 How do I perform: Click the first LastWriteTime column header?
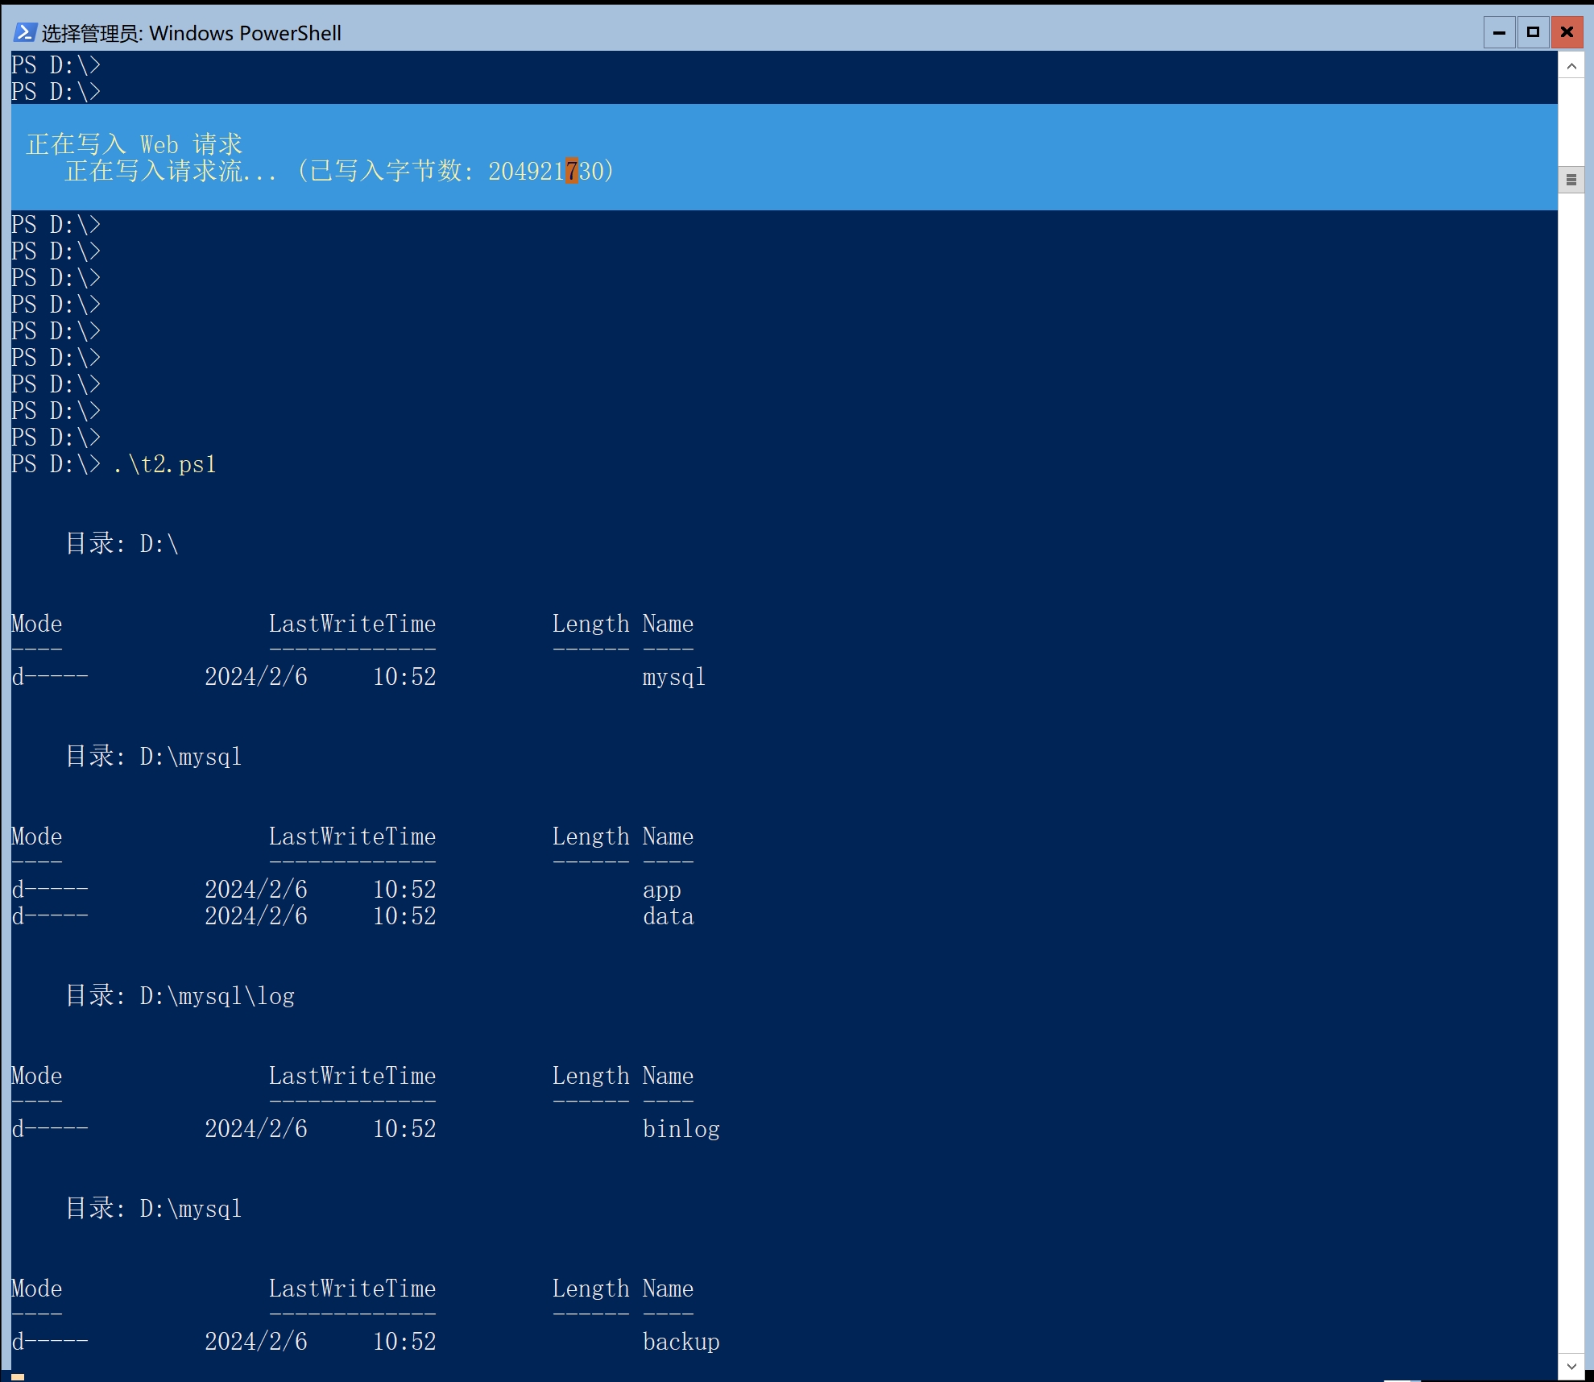[x=352, y=624]
